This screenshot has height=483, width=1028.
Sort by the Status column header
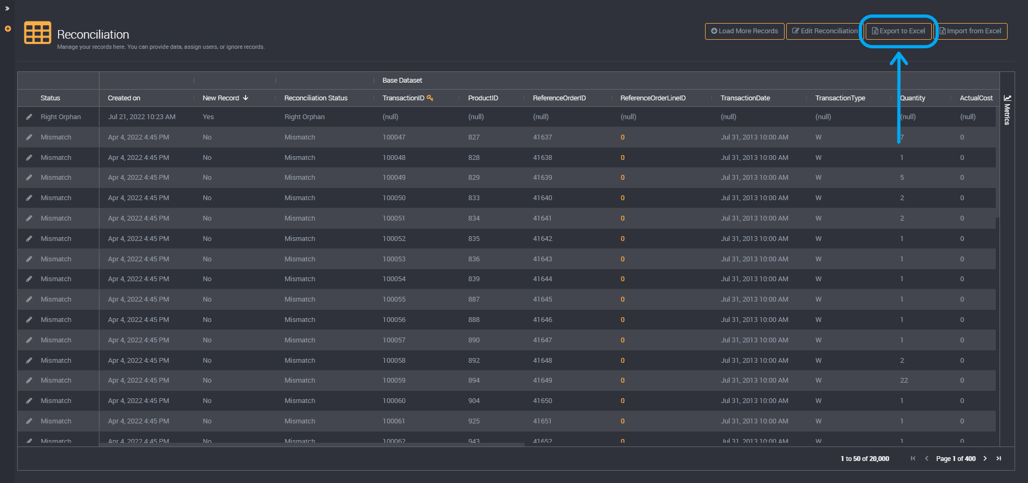[x=51, y=98]
